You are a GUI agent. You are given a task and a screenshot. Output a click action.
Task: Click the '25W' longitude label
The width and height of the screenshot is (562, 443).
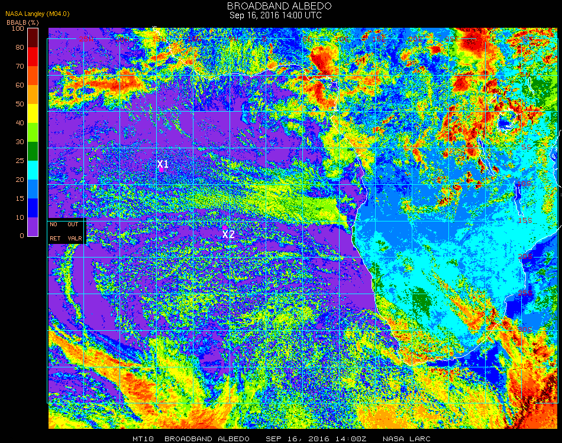(86, 39)
